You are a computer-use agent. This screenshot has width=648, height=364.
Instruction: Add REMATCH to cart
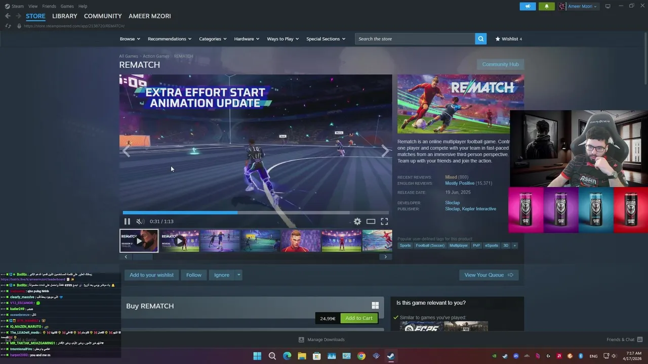pos(359,318)
